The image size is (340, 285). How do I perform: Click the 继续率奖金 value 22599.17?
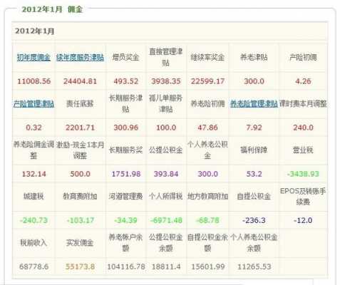pyautogui.click(x=207, y=81)
